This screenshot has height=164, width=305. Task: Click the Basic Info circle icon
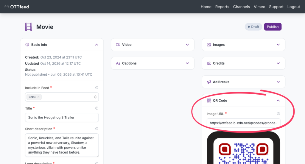(27, 45)
